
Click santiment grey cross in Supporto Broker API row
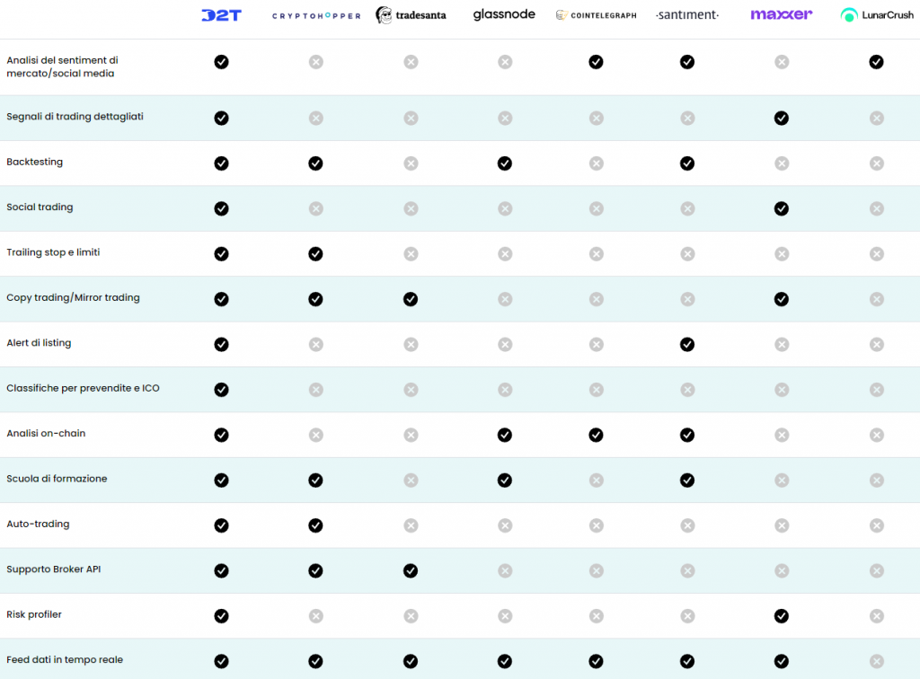(x=687, y=570)
